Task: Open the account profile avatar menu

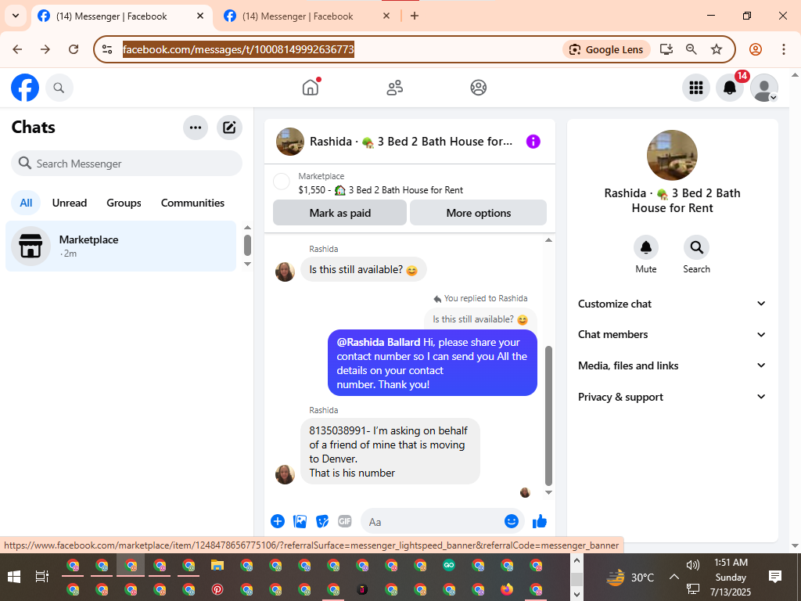Action: (x=763, y=88)
